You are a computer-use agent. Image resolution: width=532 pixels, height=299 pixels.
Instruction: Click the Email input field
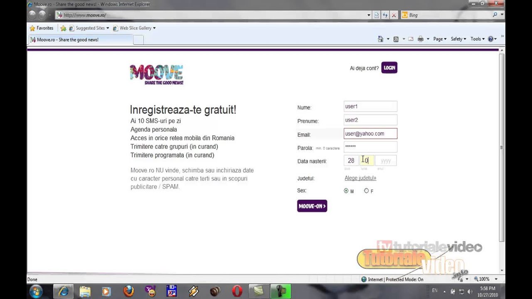[370, 134]
